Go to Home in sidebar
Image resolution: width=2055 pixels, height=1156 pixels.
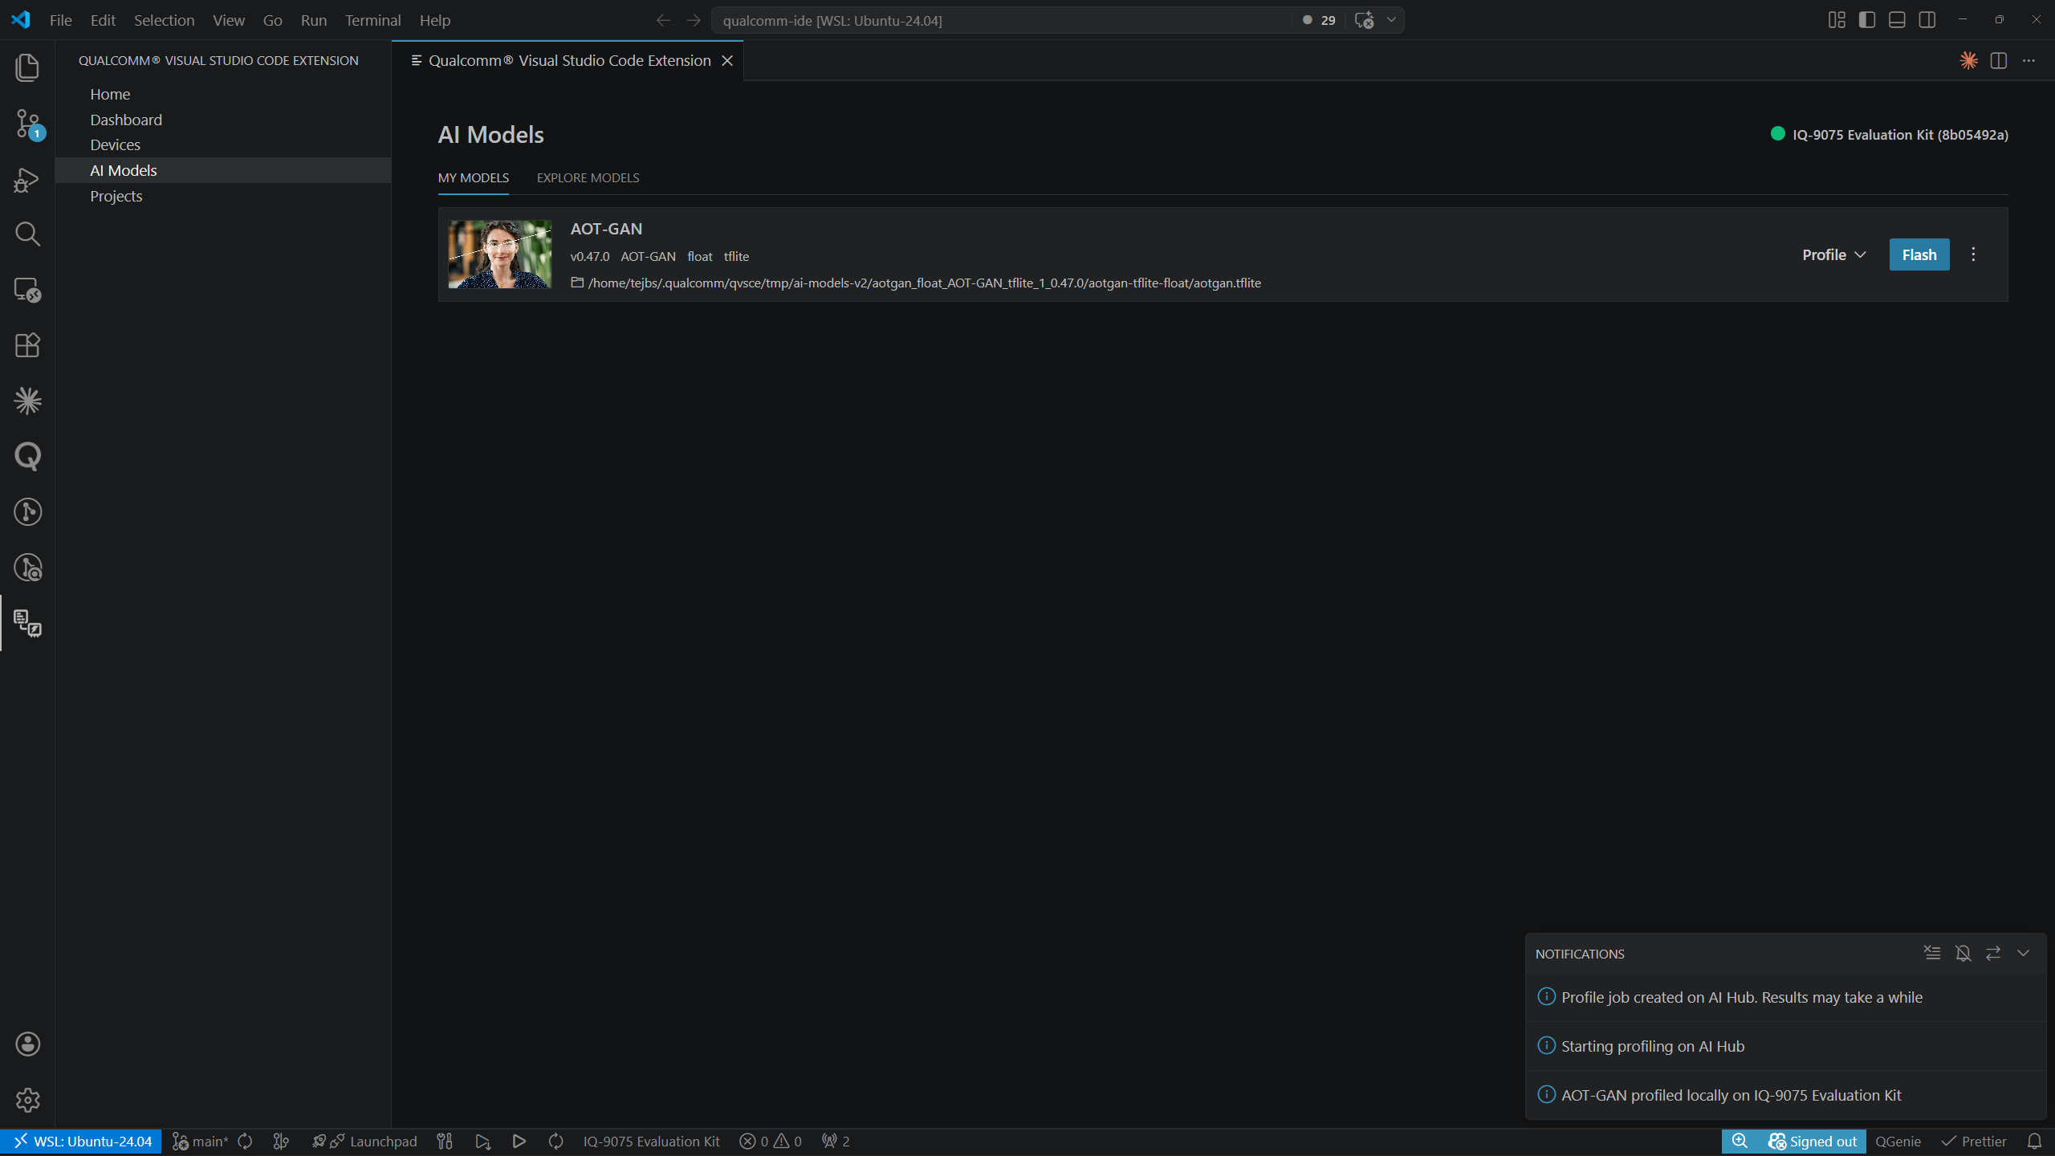coord(223,94)
